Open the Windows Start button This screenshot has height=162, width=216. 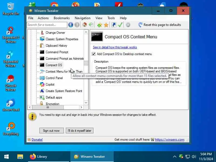click(6, 157)
